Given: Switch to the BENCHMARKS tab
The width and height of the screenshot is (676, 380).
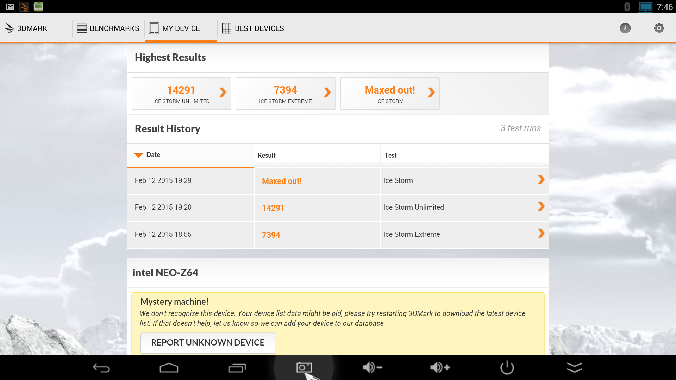Looking at the screenshot, I should [108, 28].
